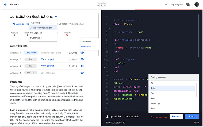Expand the Jurisdiction Restrictions problem dropdown arrow
This screenshot has width=203, height=127.
[56, 17]
